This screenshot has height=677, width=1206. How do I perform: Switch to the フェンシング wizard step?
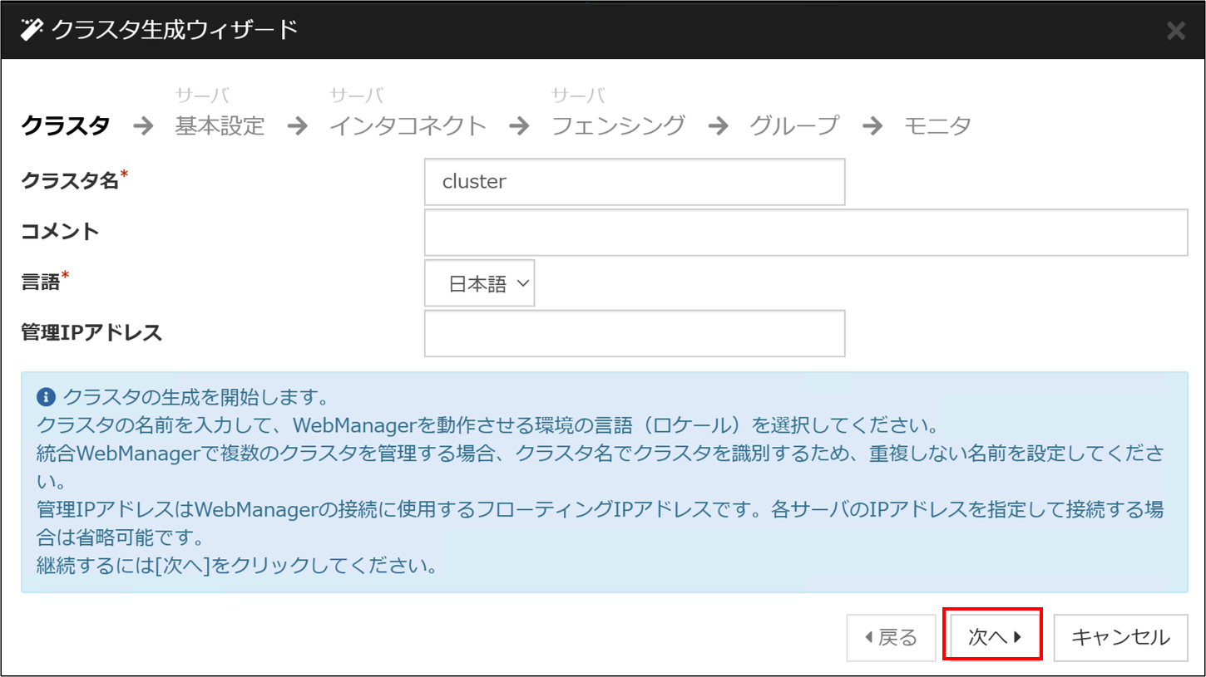click(618, 126)
